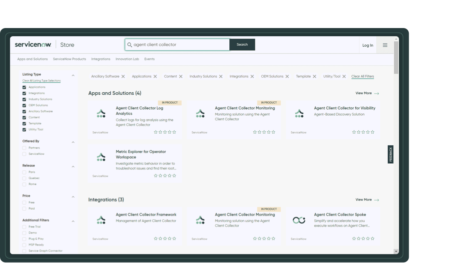Click the Search button

[x=242, y=44]
